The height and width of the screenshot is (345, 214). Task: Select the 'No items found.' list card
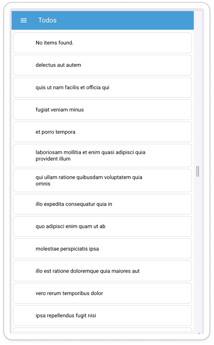102,43
